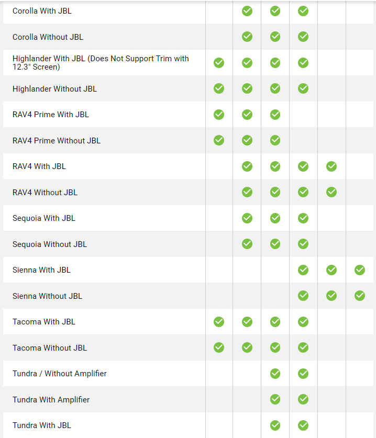This screenshot has height=438, width=376.
Task: Select the Corolla With JBL label
Action: click(42, 11)
